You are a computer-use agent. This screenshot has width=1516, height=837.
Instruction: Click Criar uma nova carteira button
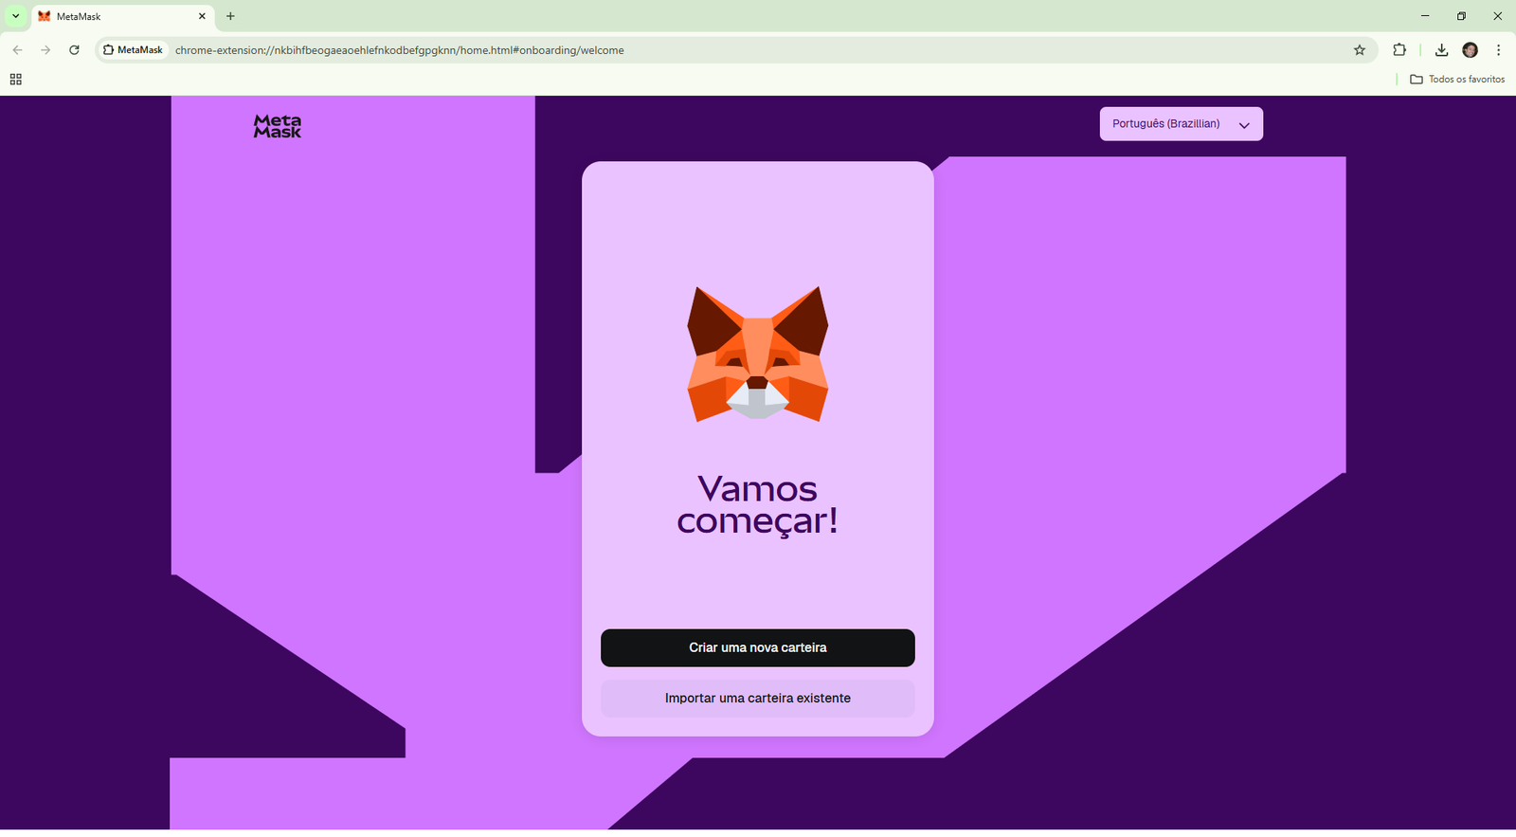point(758,647)
